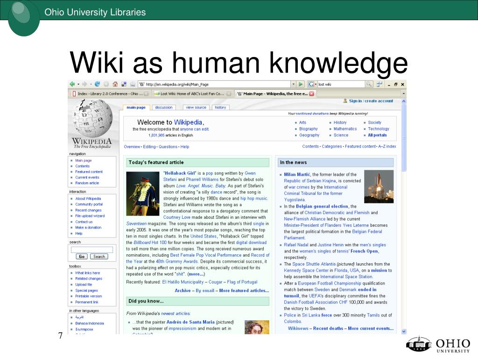Open the search engine selector dropdown
Viewport: 478px width, 359px height.
(316, 84)
